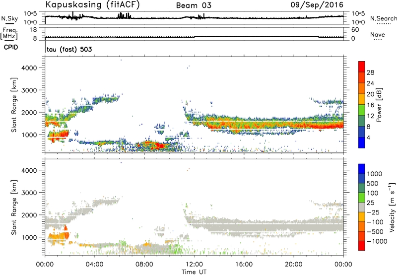
Task: Click the 'N.Sky' legend label
Action: 9,18
